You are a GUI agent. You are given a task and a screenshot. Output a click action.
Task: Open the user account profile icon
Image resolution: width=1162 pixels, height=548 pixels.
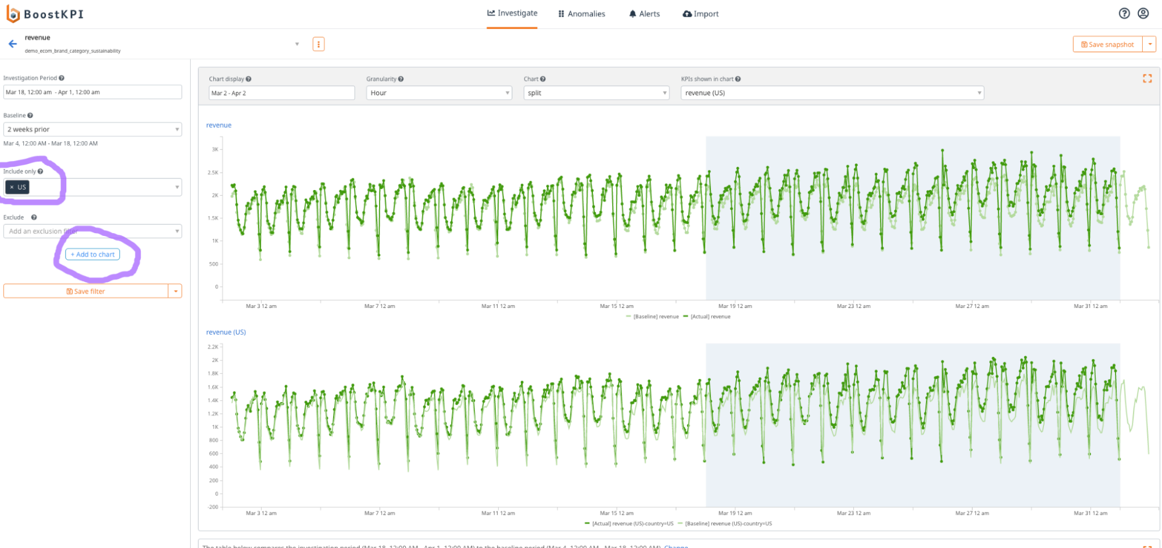tap(1143, 13)
